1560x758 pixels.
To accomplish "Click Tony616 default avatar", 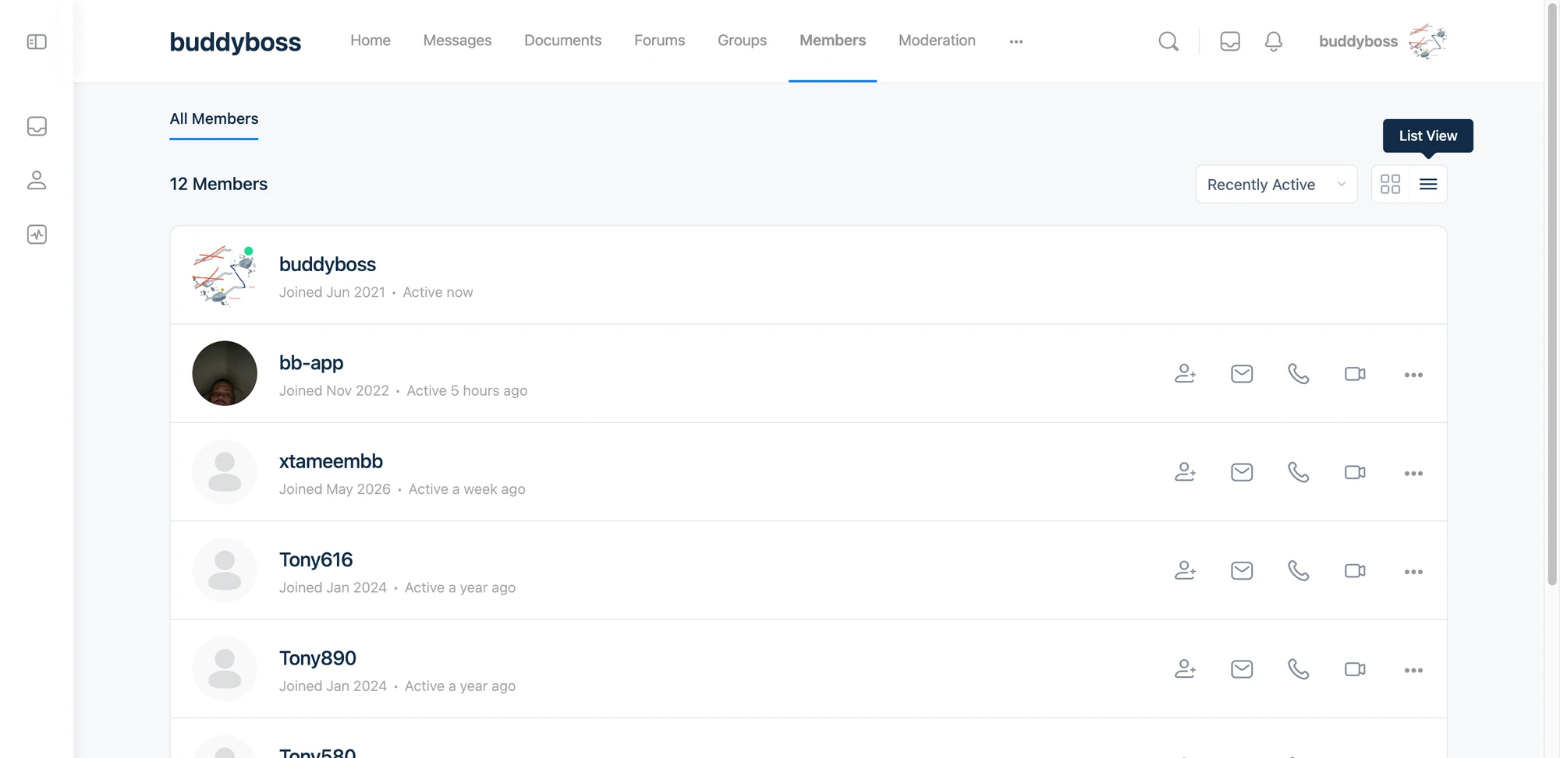I will (225, 570).
